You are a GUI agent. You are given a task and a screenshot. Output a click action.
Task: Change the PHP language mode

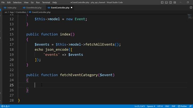point(173,106)
